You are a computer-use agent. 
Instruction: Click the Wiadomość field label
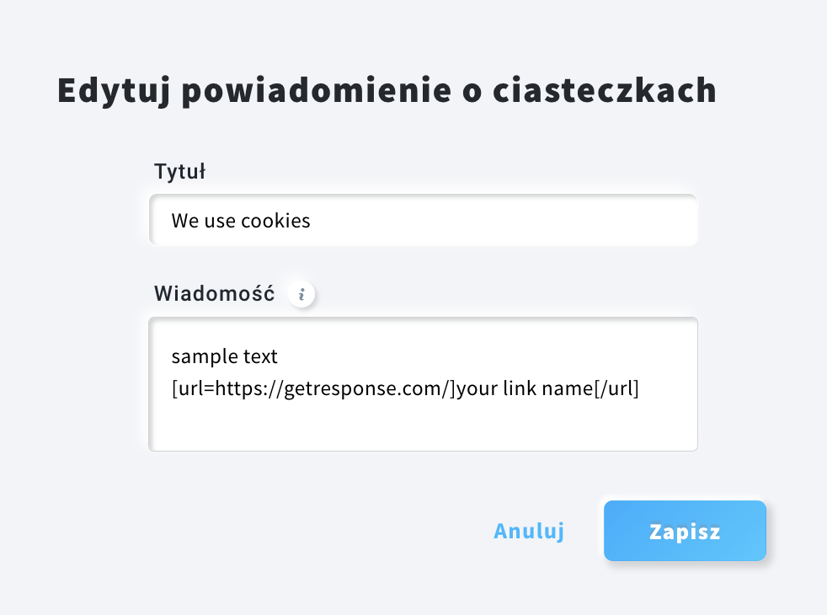point(214,294)
